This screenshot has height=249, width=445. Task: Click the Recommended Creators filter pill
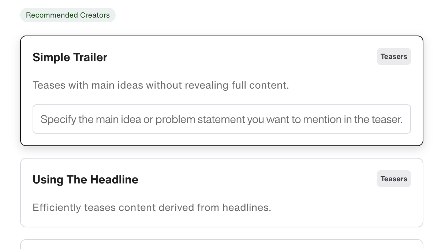point(68,15)
